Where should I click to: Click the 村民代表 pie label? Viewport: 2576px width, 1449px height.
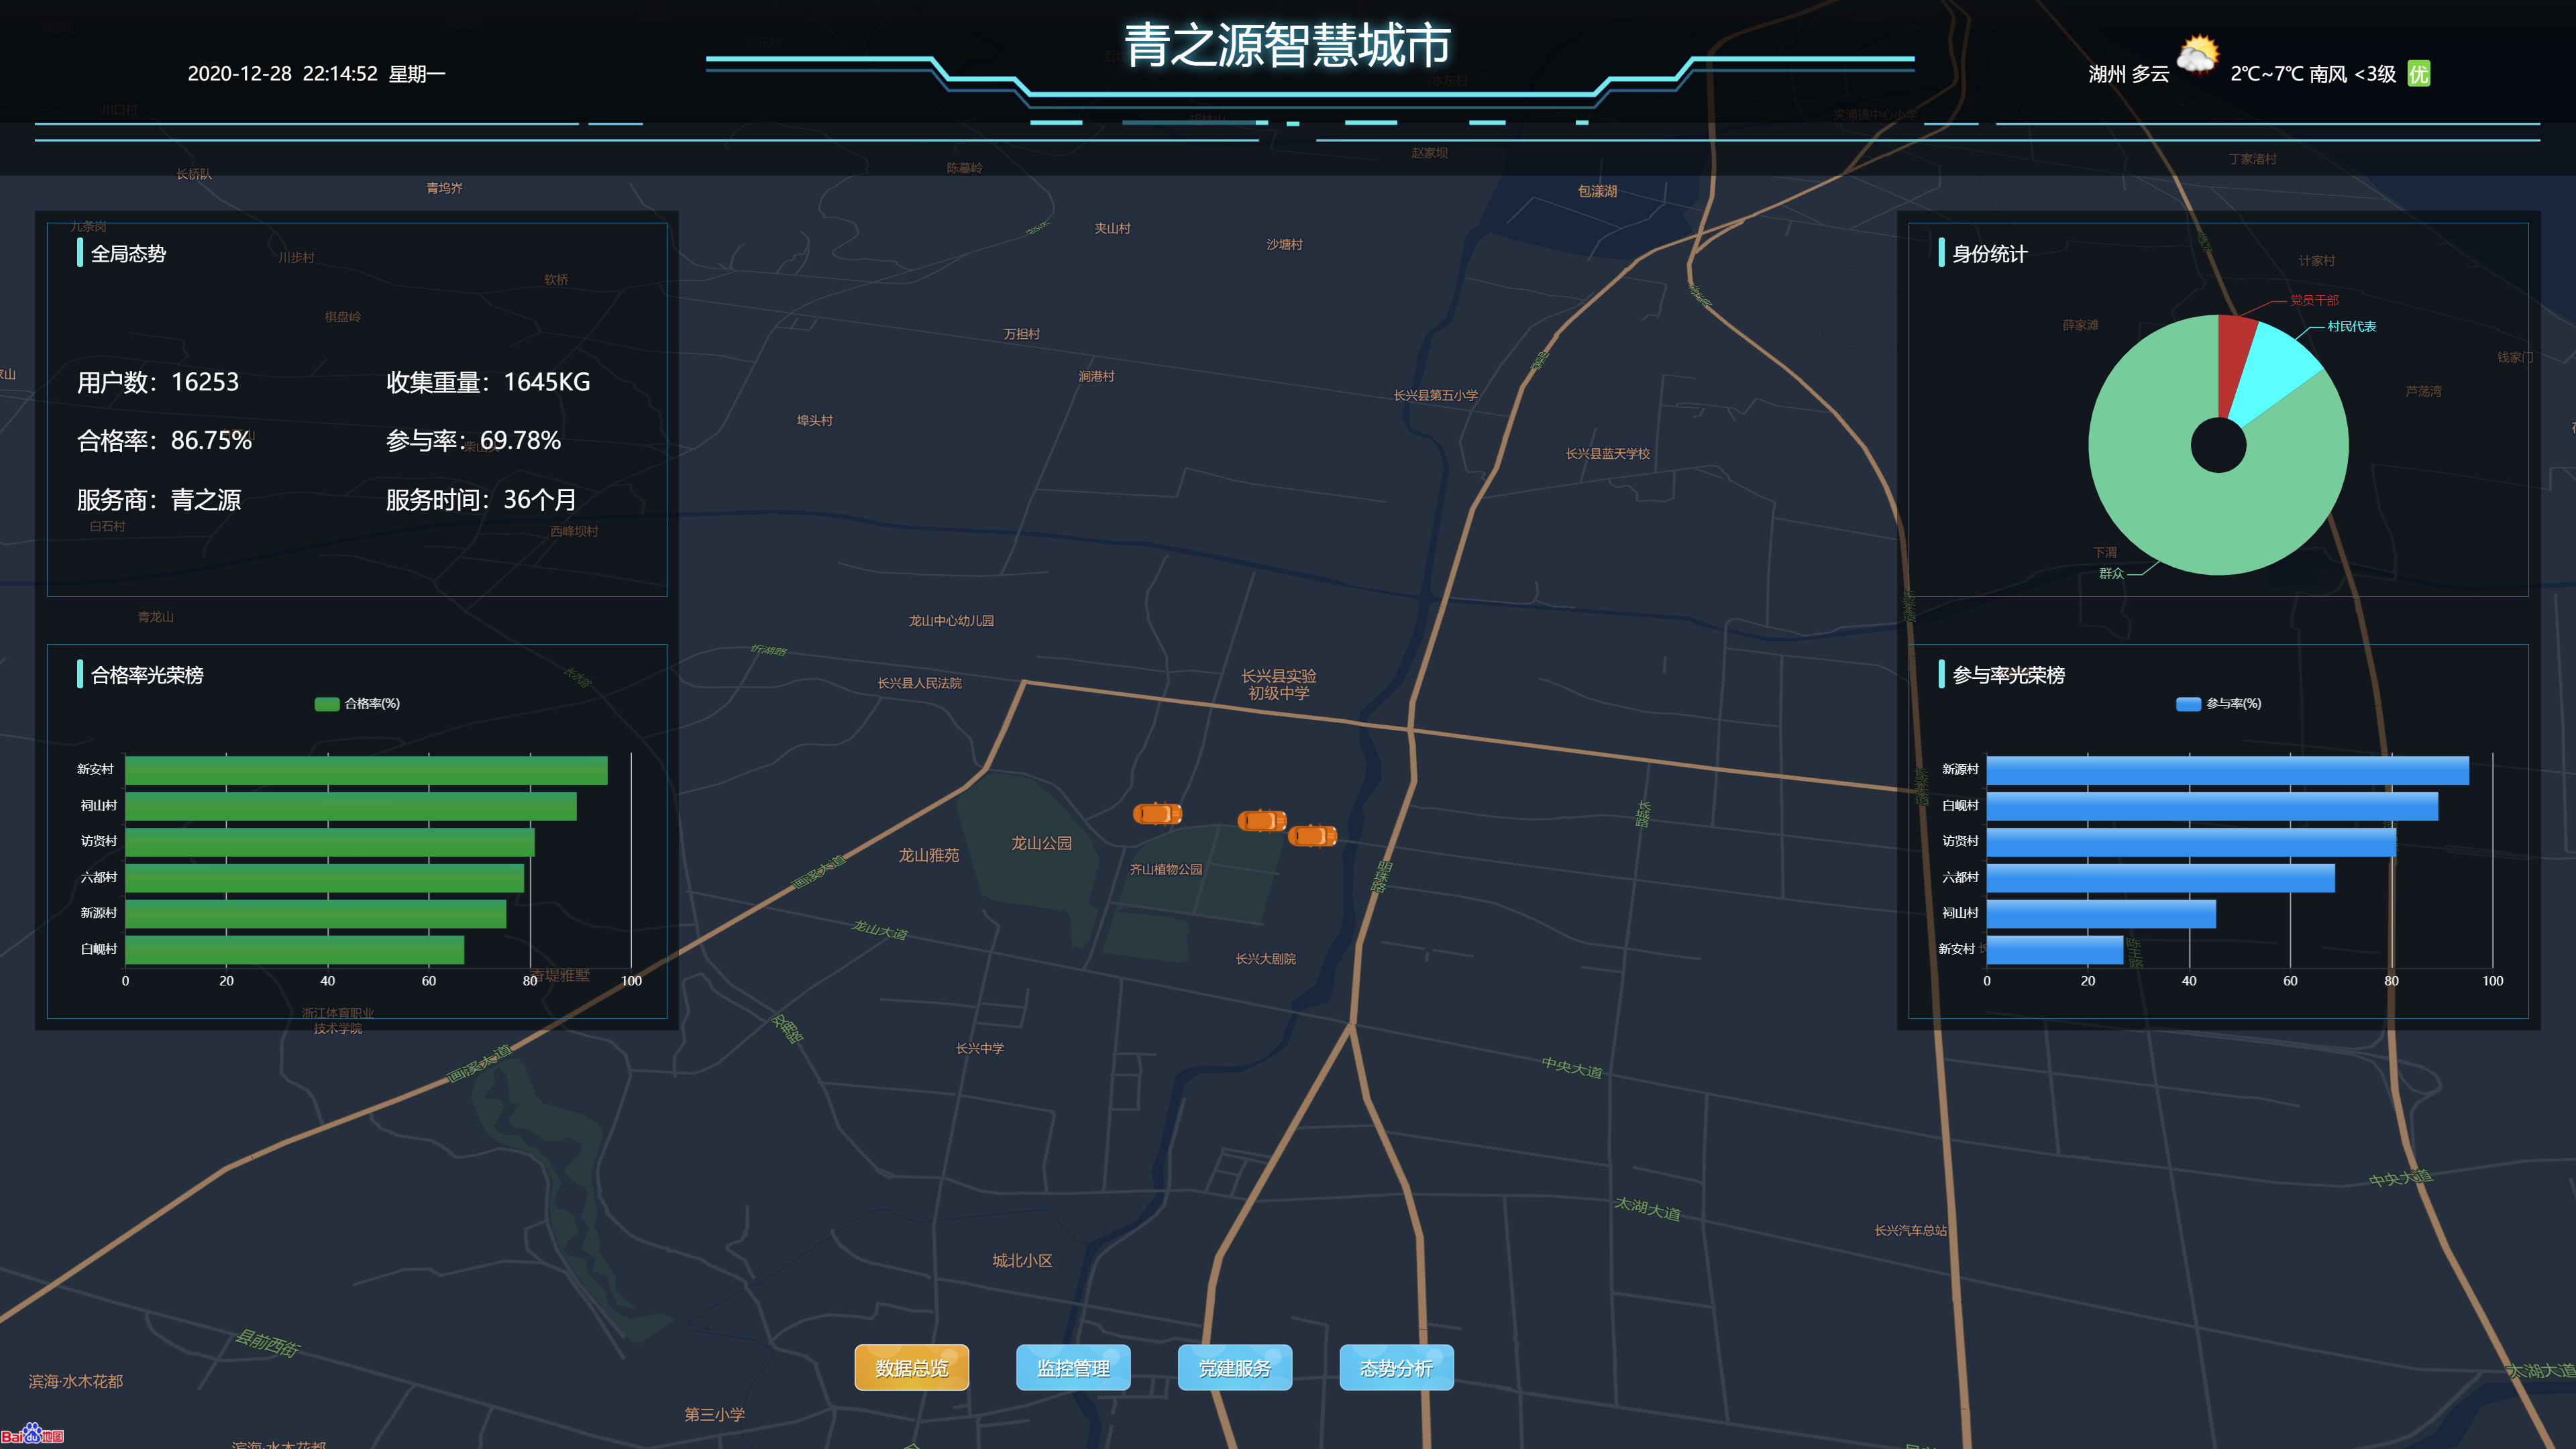(2351, 327)
